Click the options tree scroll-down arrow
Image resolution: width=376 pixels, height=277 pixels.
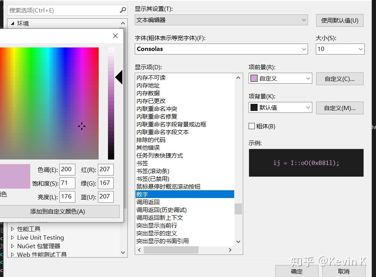[123, 252]
